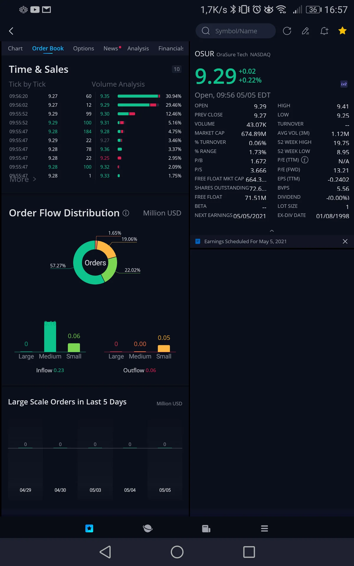
Task: Tap the back arrow icon
Action: click(x=11, y=31)
